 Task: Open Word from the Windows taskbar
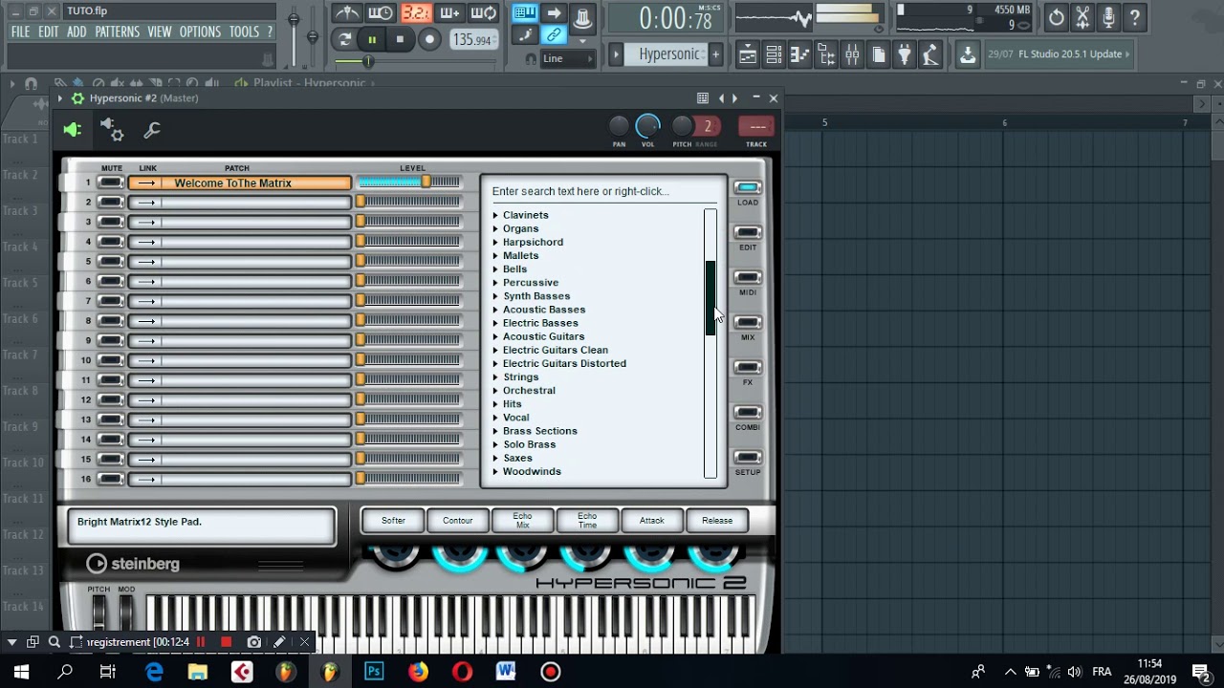506,672
